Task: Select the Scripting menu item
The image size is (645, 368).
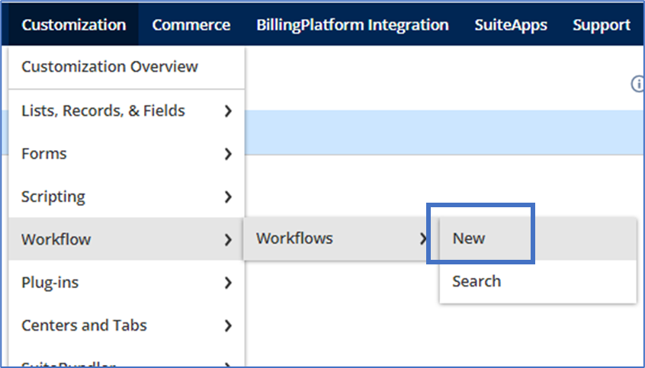Action: pos(127,197)
